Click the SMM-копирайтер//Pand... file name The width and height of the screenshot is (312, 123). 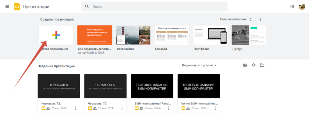click(153, 104)
